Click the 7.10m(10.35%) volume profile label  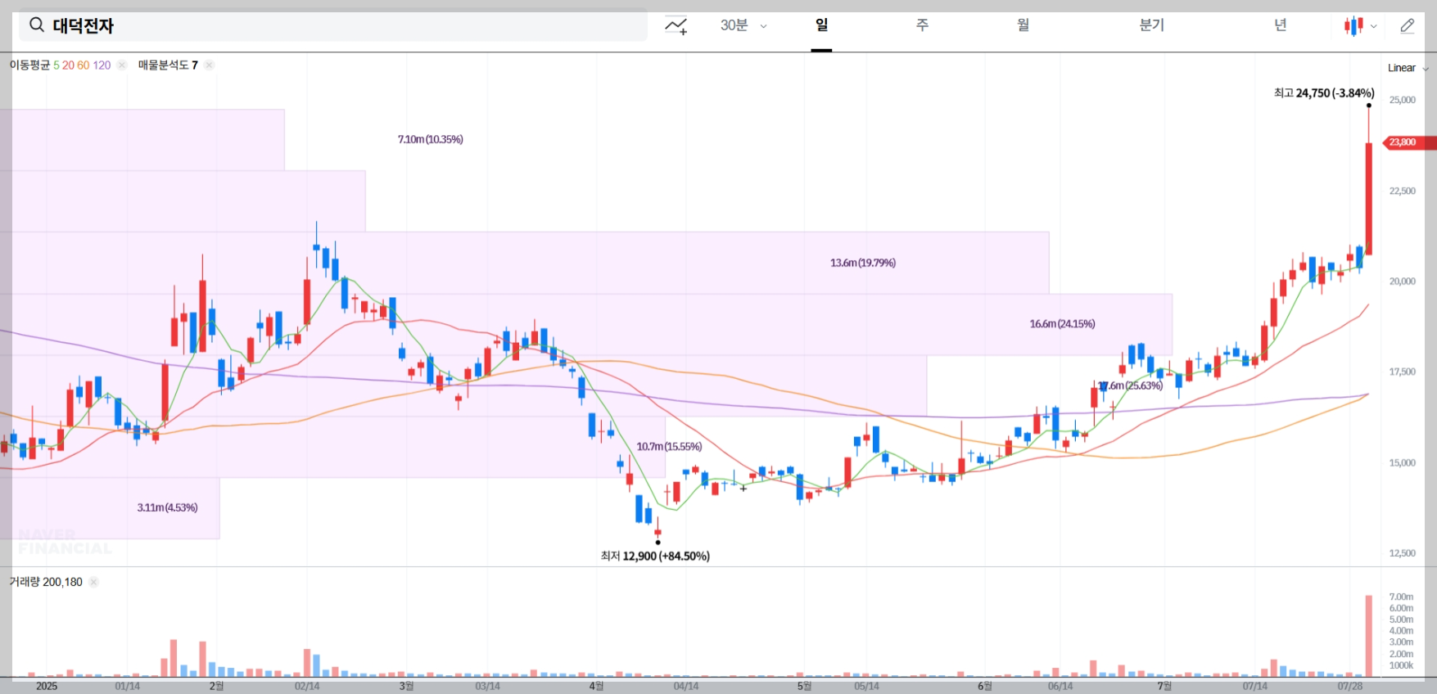point(431,139)
